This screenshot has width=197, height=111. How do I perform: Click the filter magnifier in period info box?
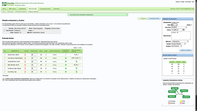tap(5, 30)
